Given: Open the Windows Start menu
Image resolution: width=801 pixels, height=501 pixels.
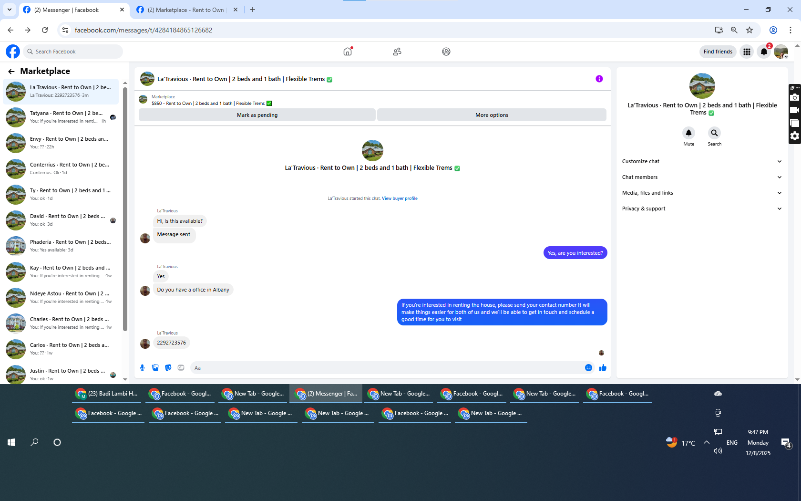Looking at the screenshot, I should 11,442.
